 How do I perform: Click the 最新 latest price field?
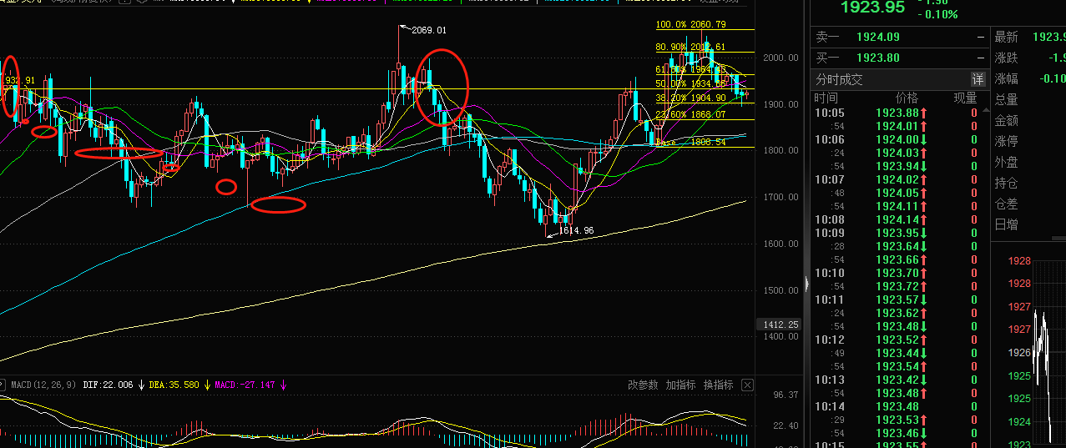point(1028,37)
